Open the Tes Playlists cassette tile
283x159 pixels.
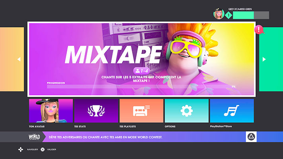point(141,111)
